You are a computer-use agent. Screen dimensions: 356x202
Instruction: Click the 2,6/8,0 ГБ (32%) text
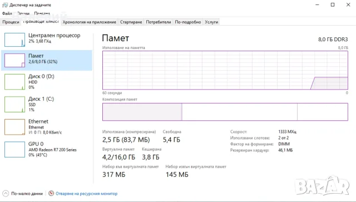click(x=43, y=62)
